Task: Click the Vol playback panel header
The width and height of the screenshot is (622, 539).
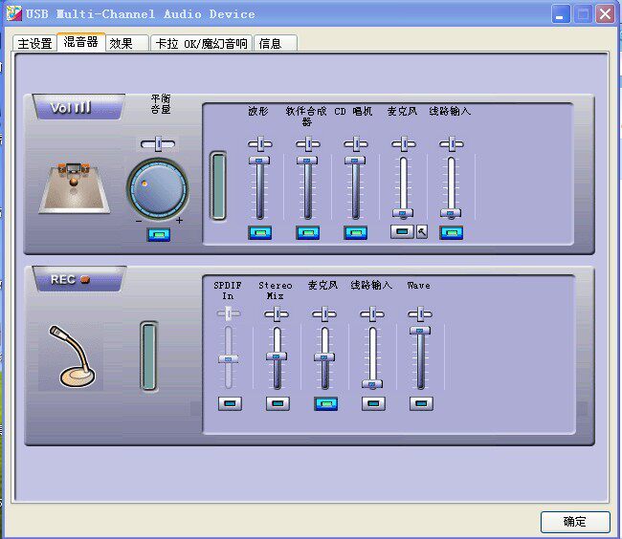Action: tap(79, 107)
